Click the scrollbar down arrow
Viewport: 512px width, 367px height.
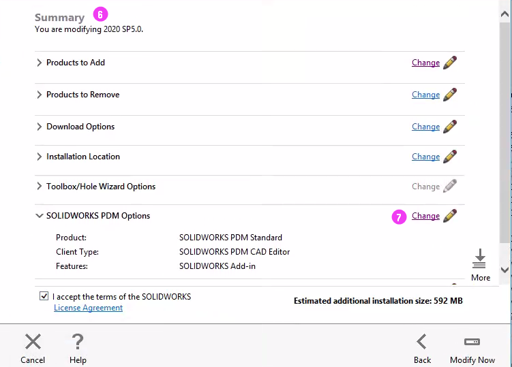[x=505, y=270]
